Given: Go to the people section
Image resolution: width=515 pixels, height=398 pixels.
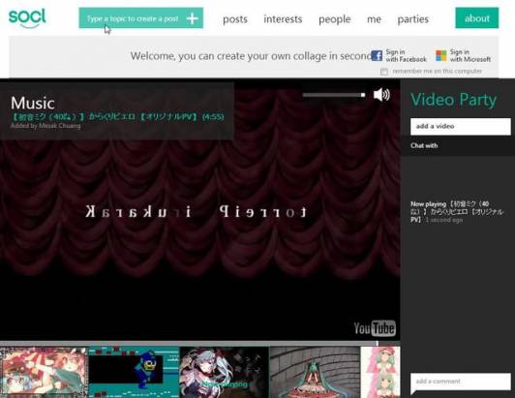Looking at the screenshot, I should [335, 19].
